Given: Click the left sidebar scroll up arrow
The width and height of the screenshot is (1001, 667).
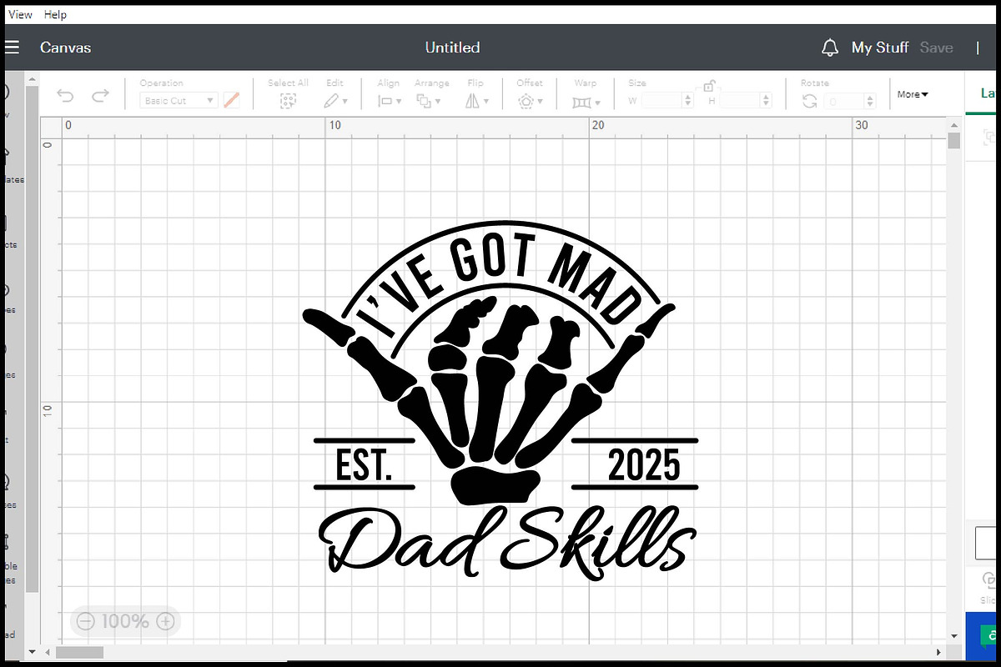Looking at the screenshot, I should tap(33, 79).
